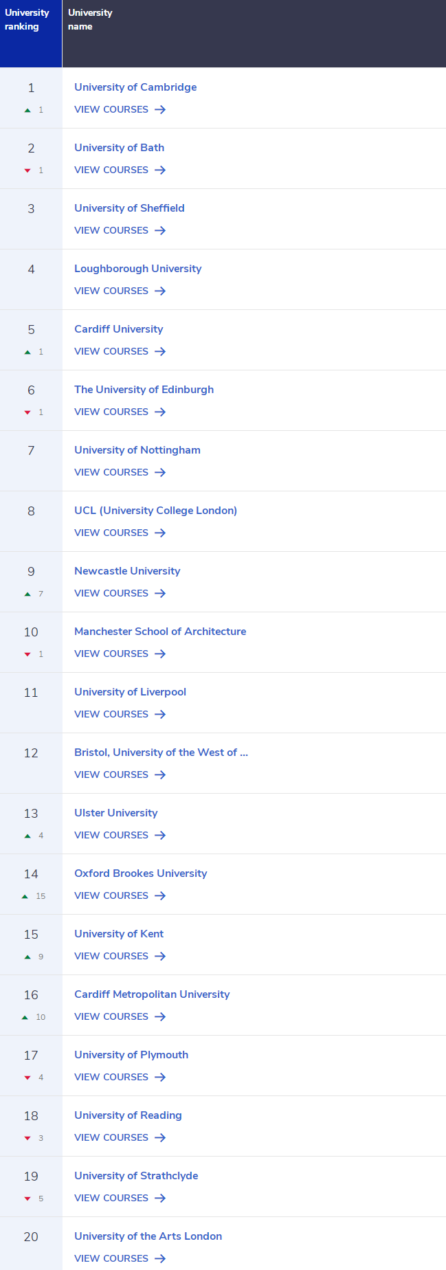Click arrow icon under Newcastle University

click(x=160, y=593)
